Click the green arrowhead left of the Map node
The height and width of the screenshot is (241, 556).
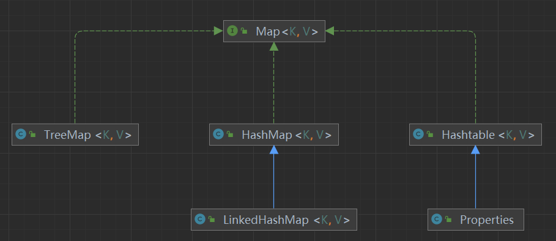click(x=218, y=31)
